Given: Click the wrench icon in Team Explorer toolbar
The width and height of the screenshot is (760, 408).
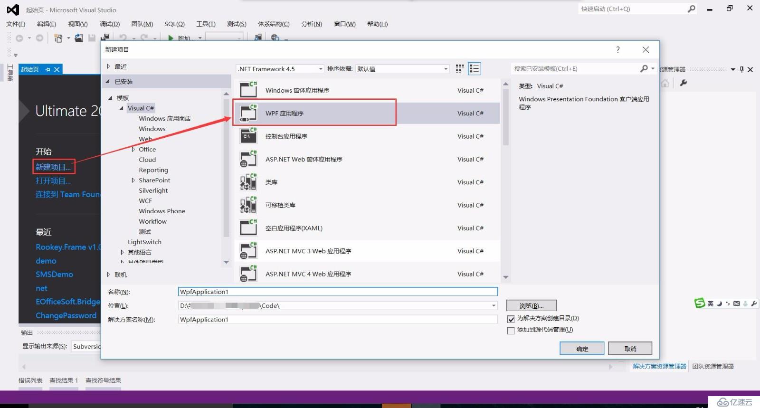Looking at the screenshot, I should click(684, 83).
